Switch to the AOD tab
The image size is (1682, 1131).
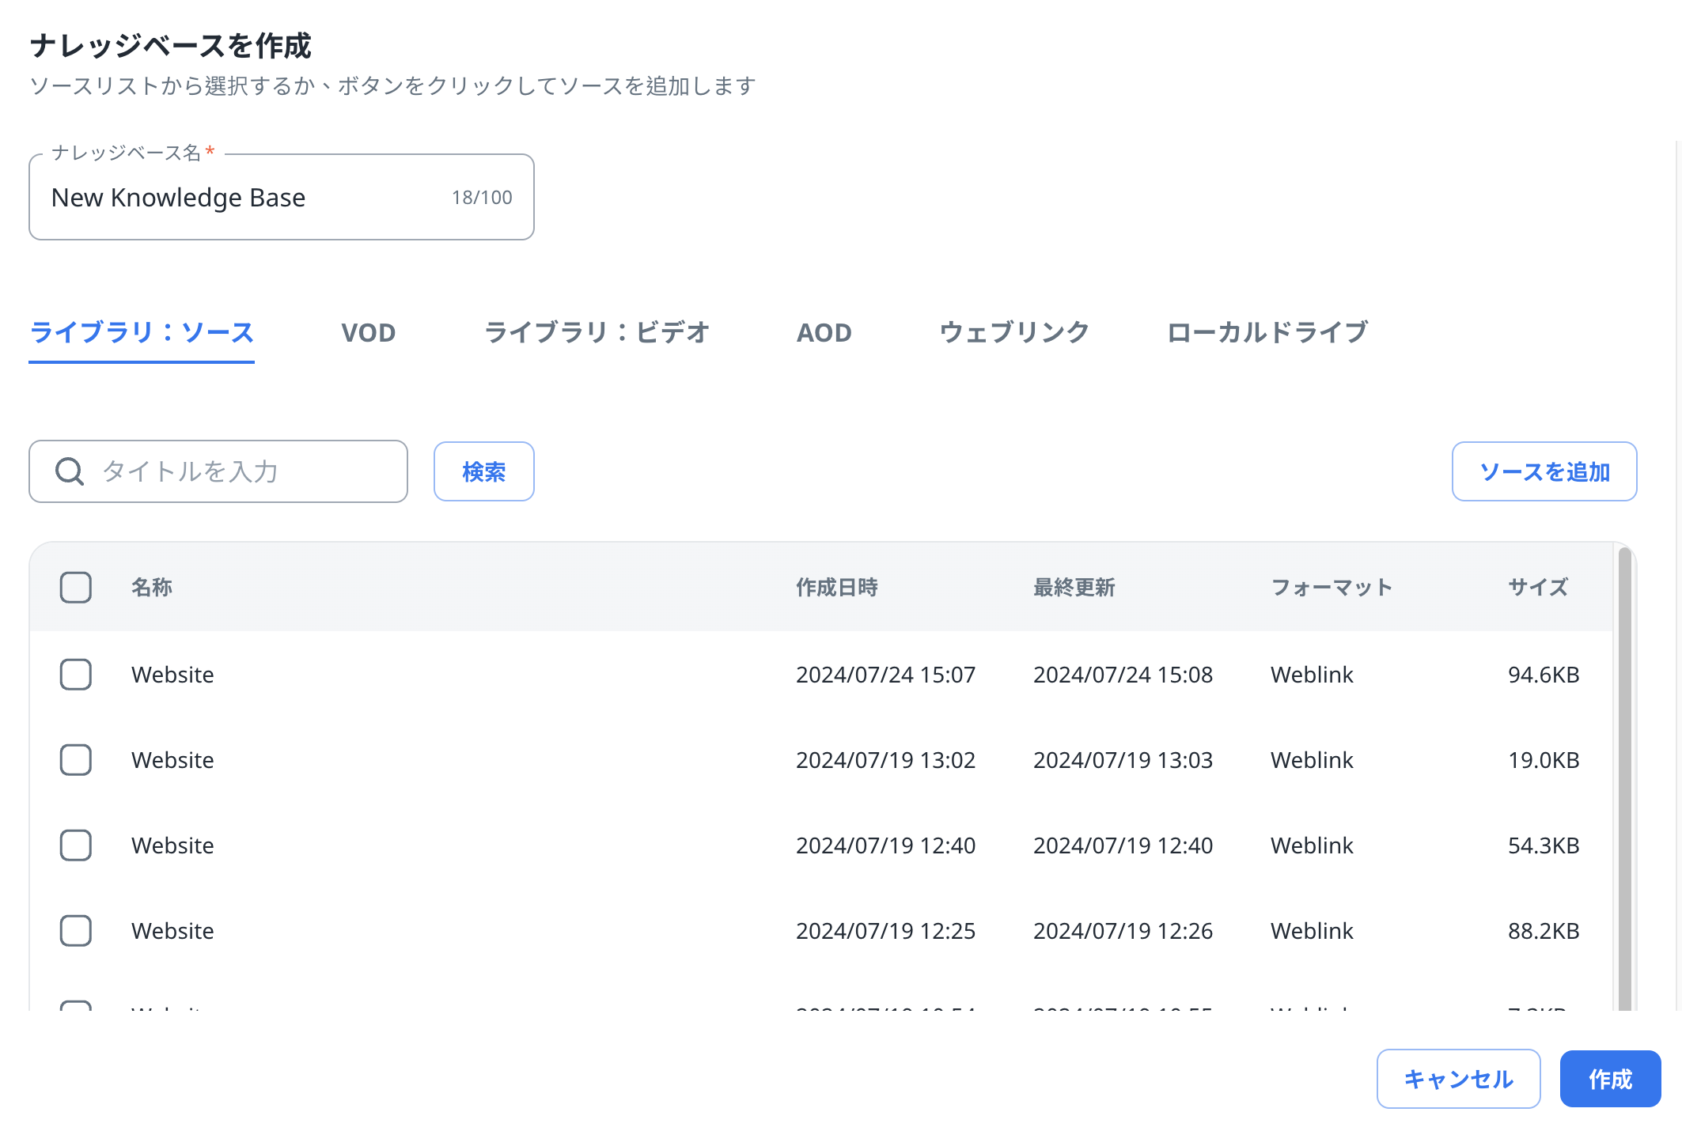click(x=824, y=332)
